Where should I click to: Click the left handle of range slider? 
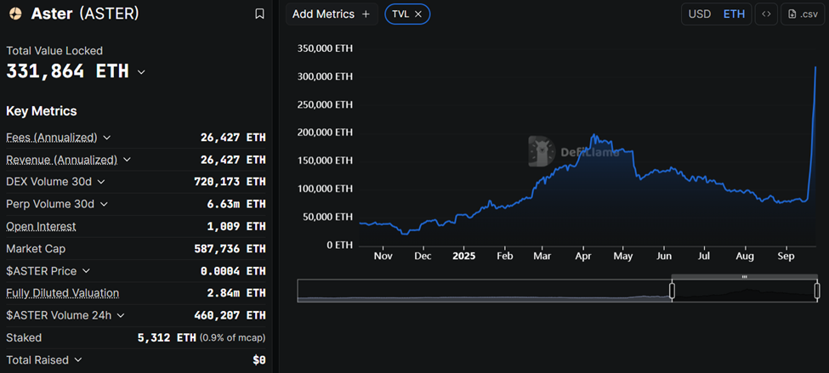pos(672,291)
